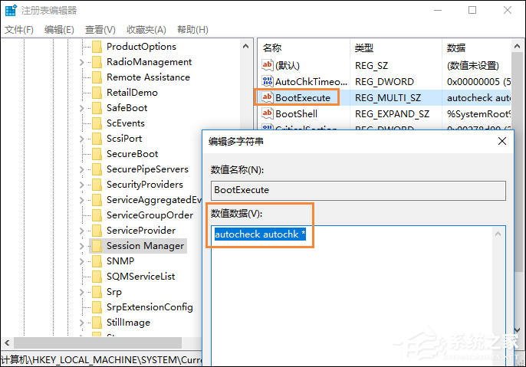Image resolution: width=526 pixels, height=367 pixels.
Task: Click the autocheck autochk * value text
Action: pos(260,234)
